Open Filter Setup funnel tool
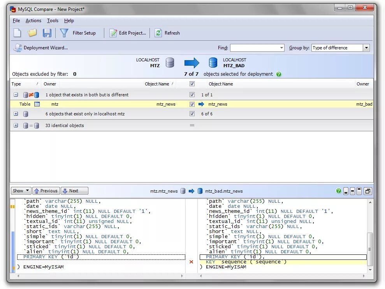 [x=78, y=33]
